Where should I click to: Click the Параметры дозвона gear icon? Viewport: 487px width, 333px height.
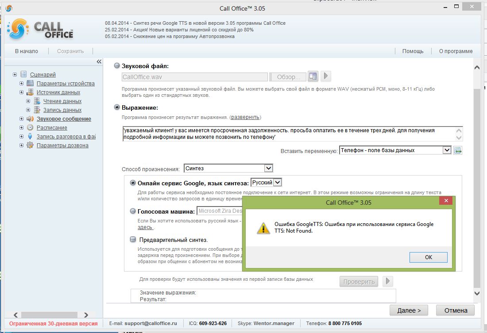coord(30,145)
